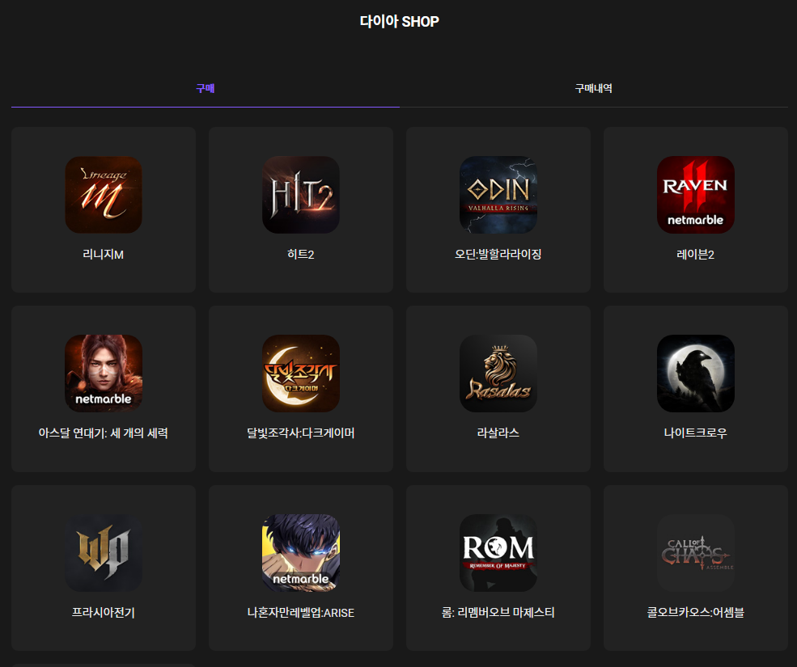Screen dimensions: 797x667
Task: Click the 달빛조각사:다크게이머 label
Action: (x=301, y=433)
